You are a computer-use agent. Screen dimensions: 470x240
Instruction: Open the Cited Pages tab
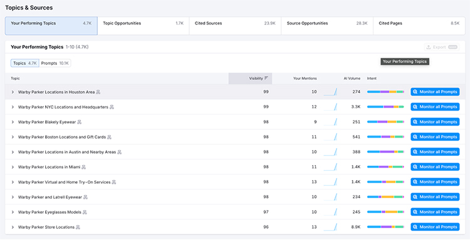tap(419, 26)
